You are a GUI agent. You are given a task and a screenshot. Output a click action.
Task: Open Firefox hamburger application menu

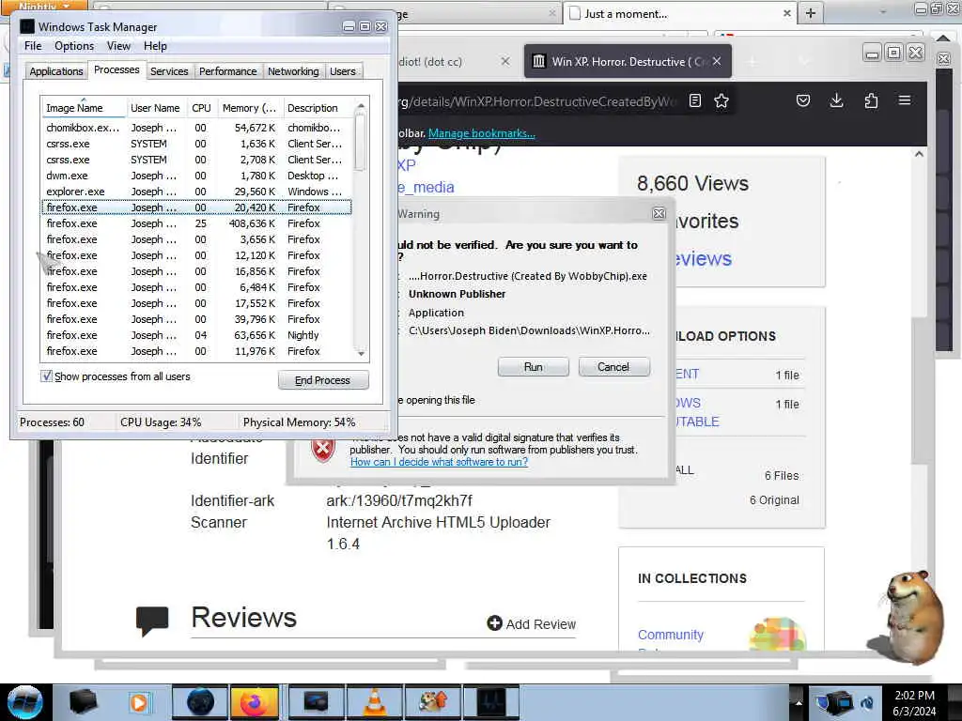tap(905, 100)
